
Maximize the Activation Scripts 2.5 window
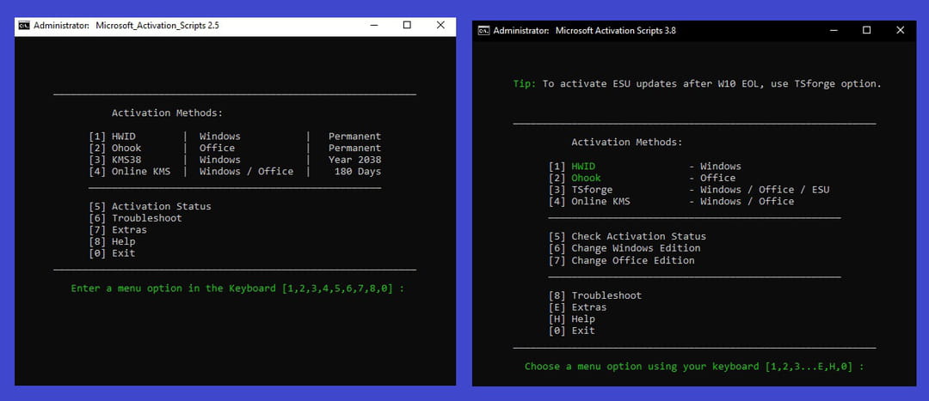pyautogui.click(x=407, y=26)
